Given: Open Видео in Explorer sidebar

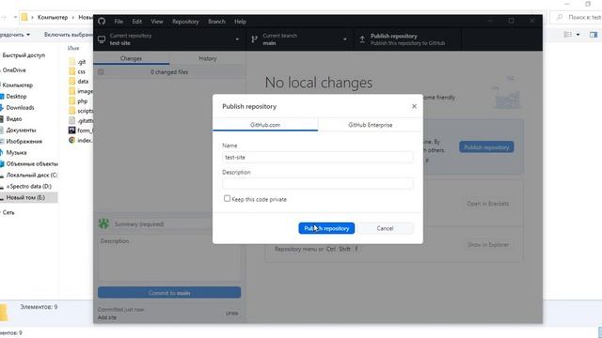Looking at the screenshot, I should click(x=14, y=119).
